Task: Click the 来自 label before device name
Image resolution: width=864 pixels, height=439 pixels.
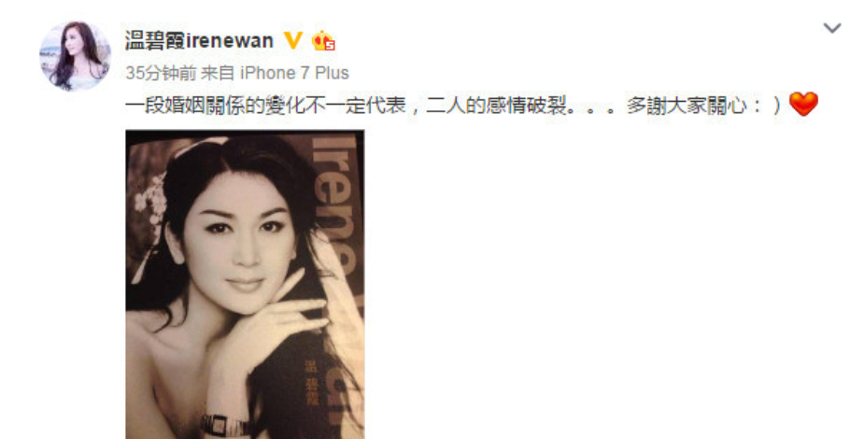Action: tap(218, 73)
